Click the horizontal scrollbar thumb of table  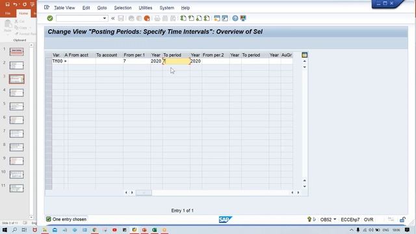pyautogui.click(x=144, y=192)
